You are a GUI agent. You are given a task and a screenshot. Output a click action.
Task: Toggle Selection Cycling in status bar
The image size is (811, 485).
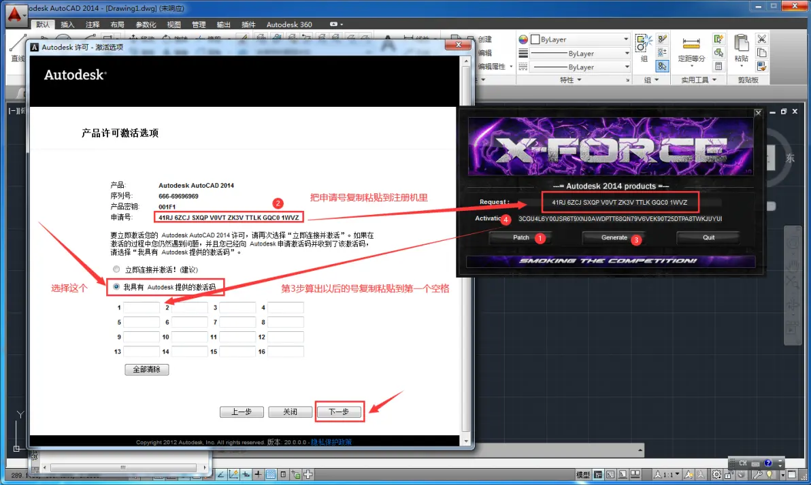pos(295,475)
